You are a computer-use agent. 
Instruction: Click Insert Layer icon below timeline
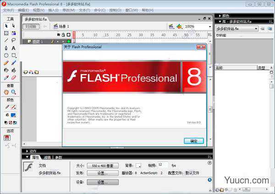tap(26, 72)
